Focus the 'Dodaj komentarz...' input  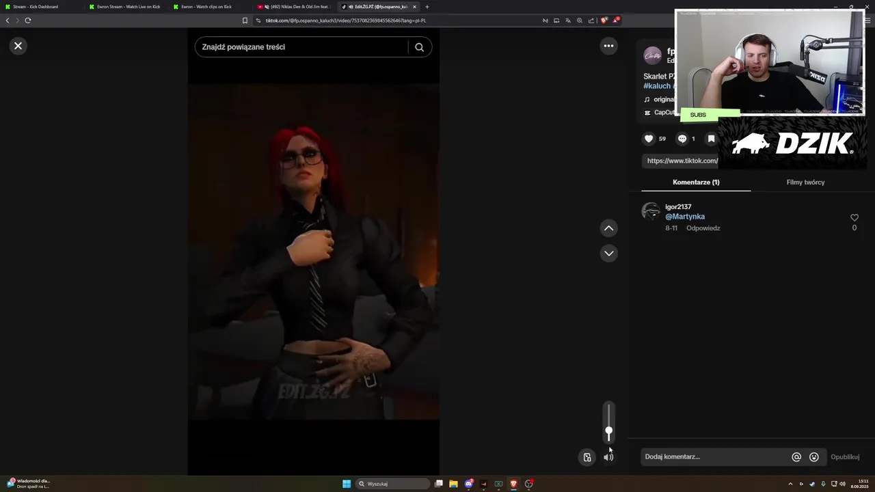(714, 456)
